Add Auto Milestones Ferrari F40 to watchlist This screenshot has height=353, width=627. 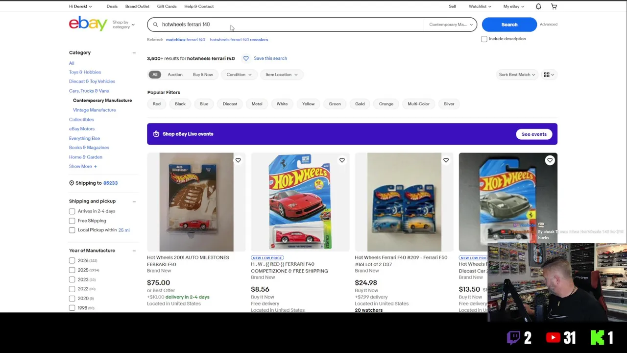(x=238, y=160)
